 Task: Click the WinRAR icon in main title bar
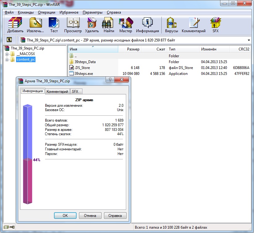tap(5, 4)
